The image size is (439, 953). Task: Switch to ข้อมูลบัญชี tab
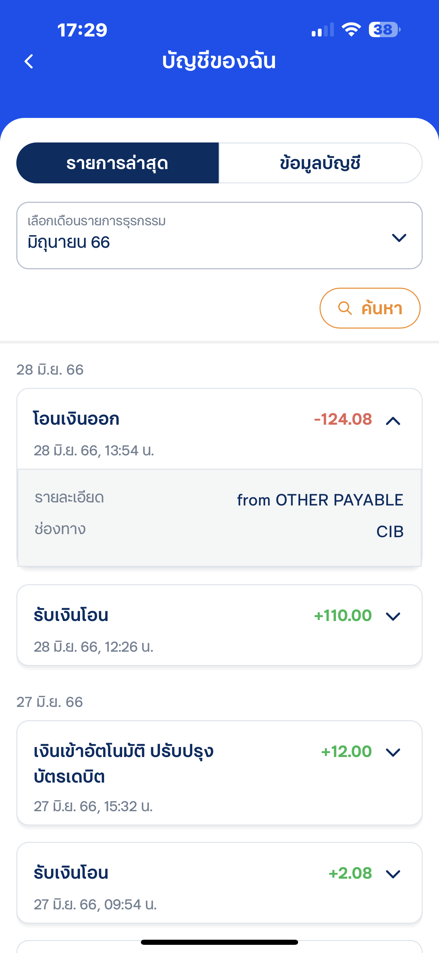[x=320, y=163]
